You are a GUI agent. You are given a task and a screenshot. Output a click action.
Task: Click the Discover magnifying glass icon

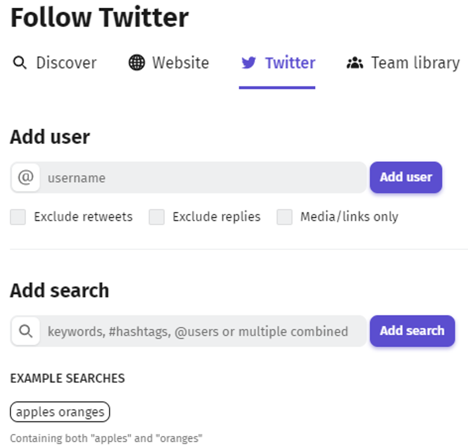click(x=20, y=63)
